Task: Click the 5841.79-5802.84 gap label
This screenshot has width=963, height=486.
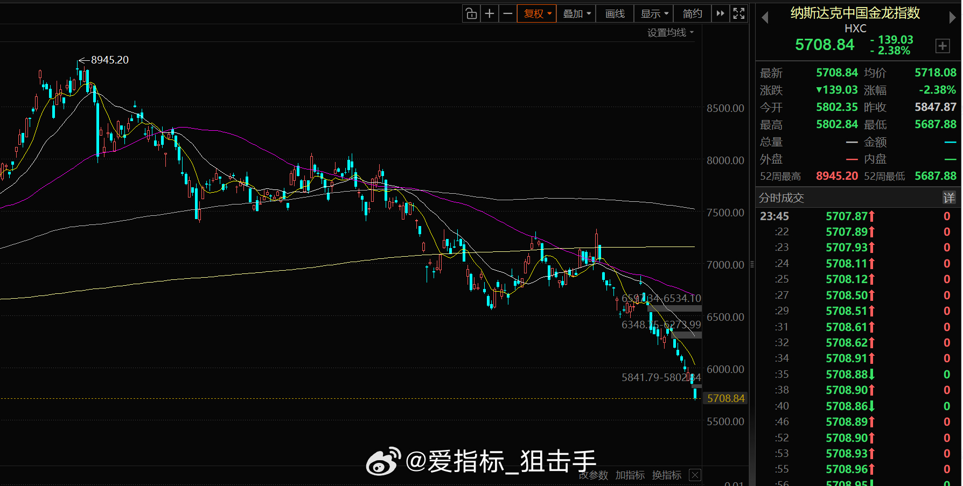Action: tap(661, 377)
